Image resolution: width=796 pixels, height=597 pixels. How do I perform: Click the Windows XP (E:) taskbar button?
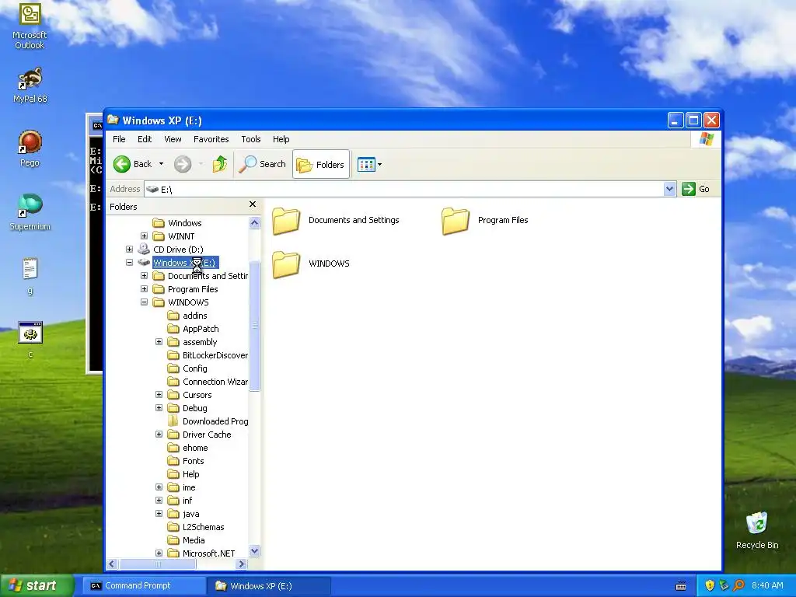pos(268,586)
